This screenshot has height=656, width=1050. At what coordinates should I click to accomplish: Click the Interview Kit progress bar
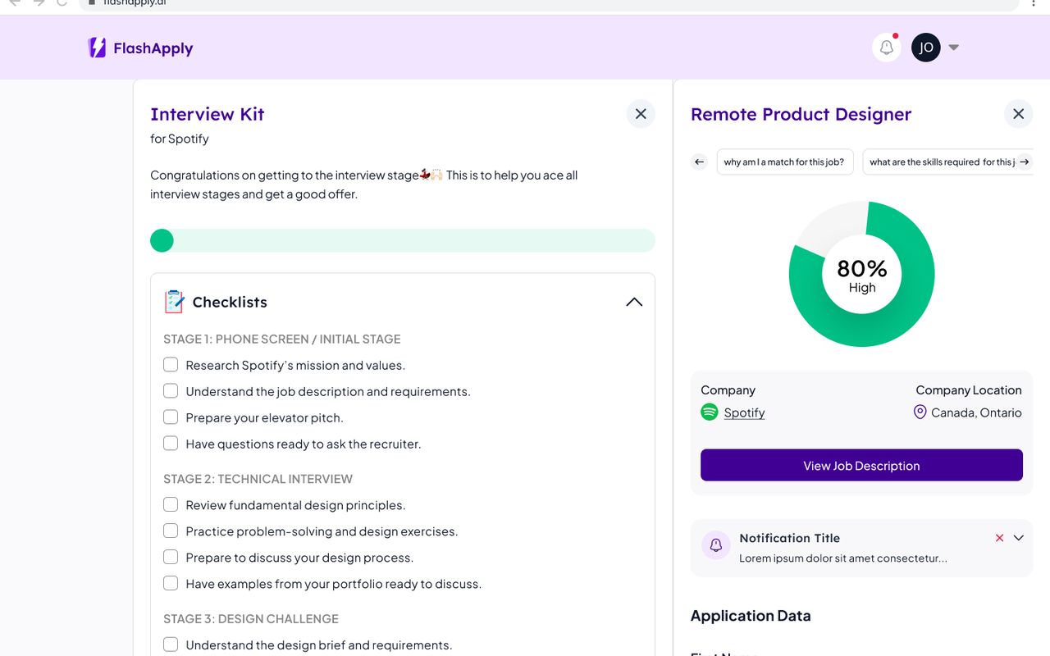tap(402, 240)
